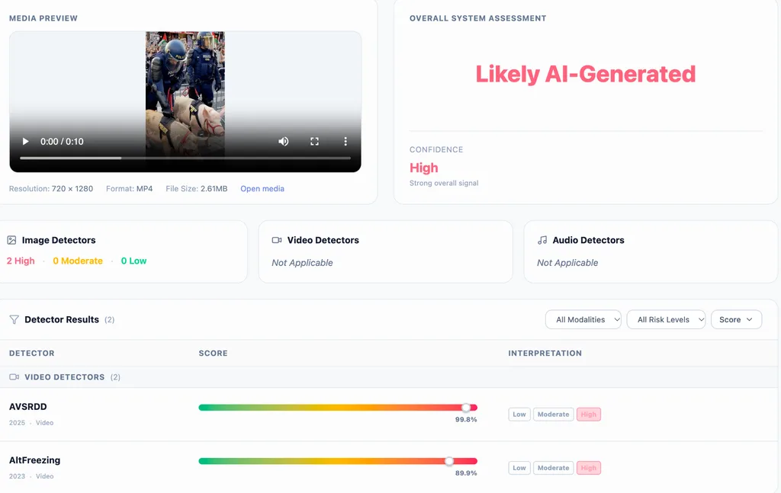Click the Likely AI-Generated assessment heading
This screenshot has height=493, width=781.
pos(585,75)
